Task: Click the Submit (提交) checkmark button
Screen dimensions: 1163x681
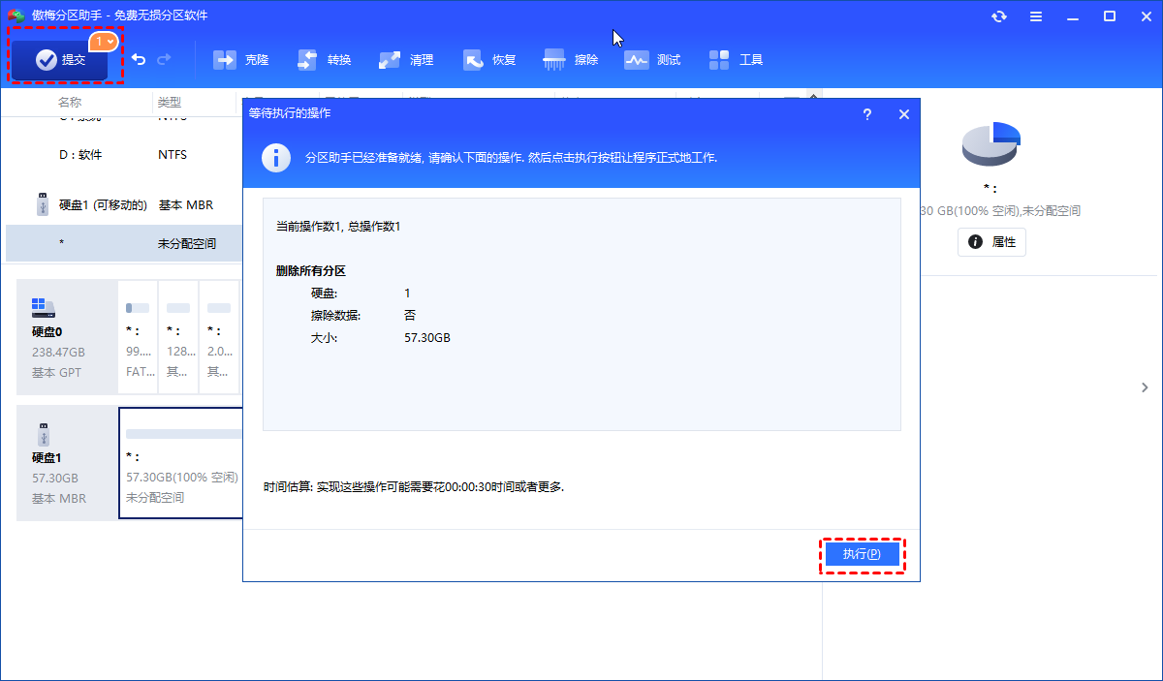Action: tap(60, 60)
